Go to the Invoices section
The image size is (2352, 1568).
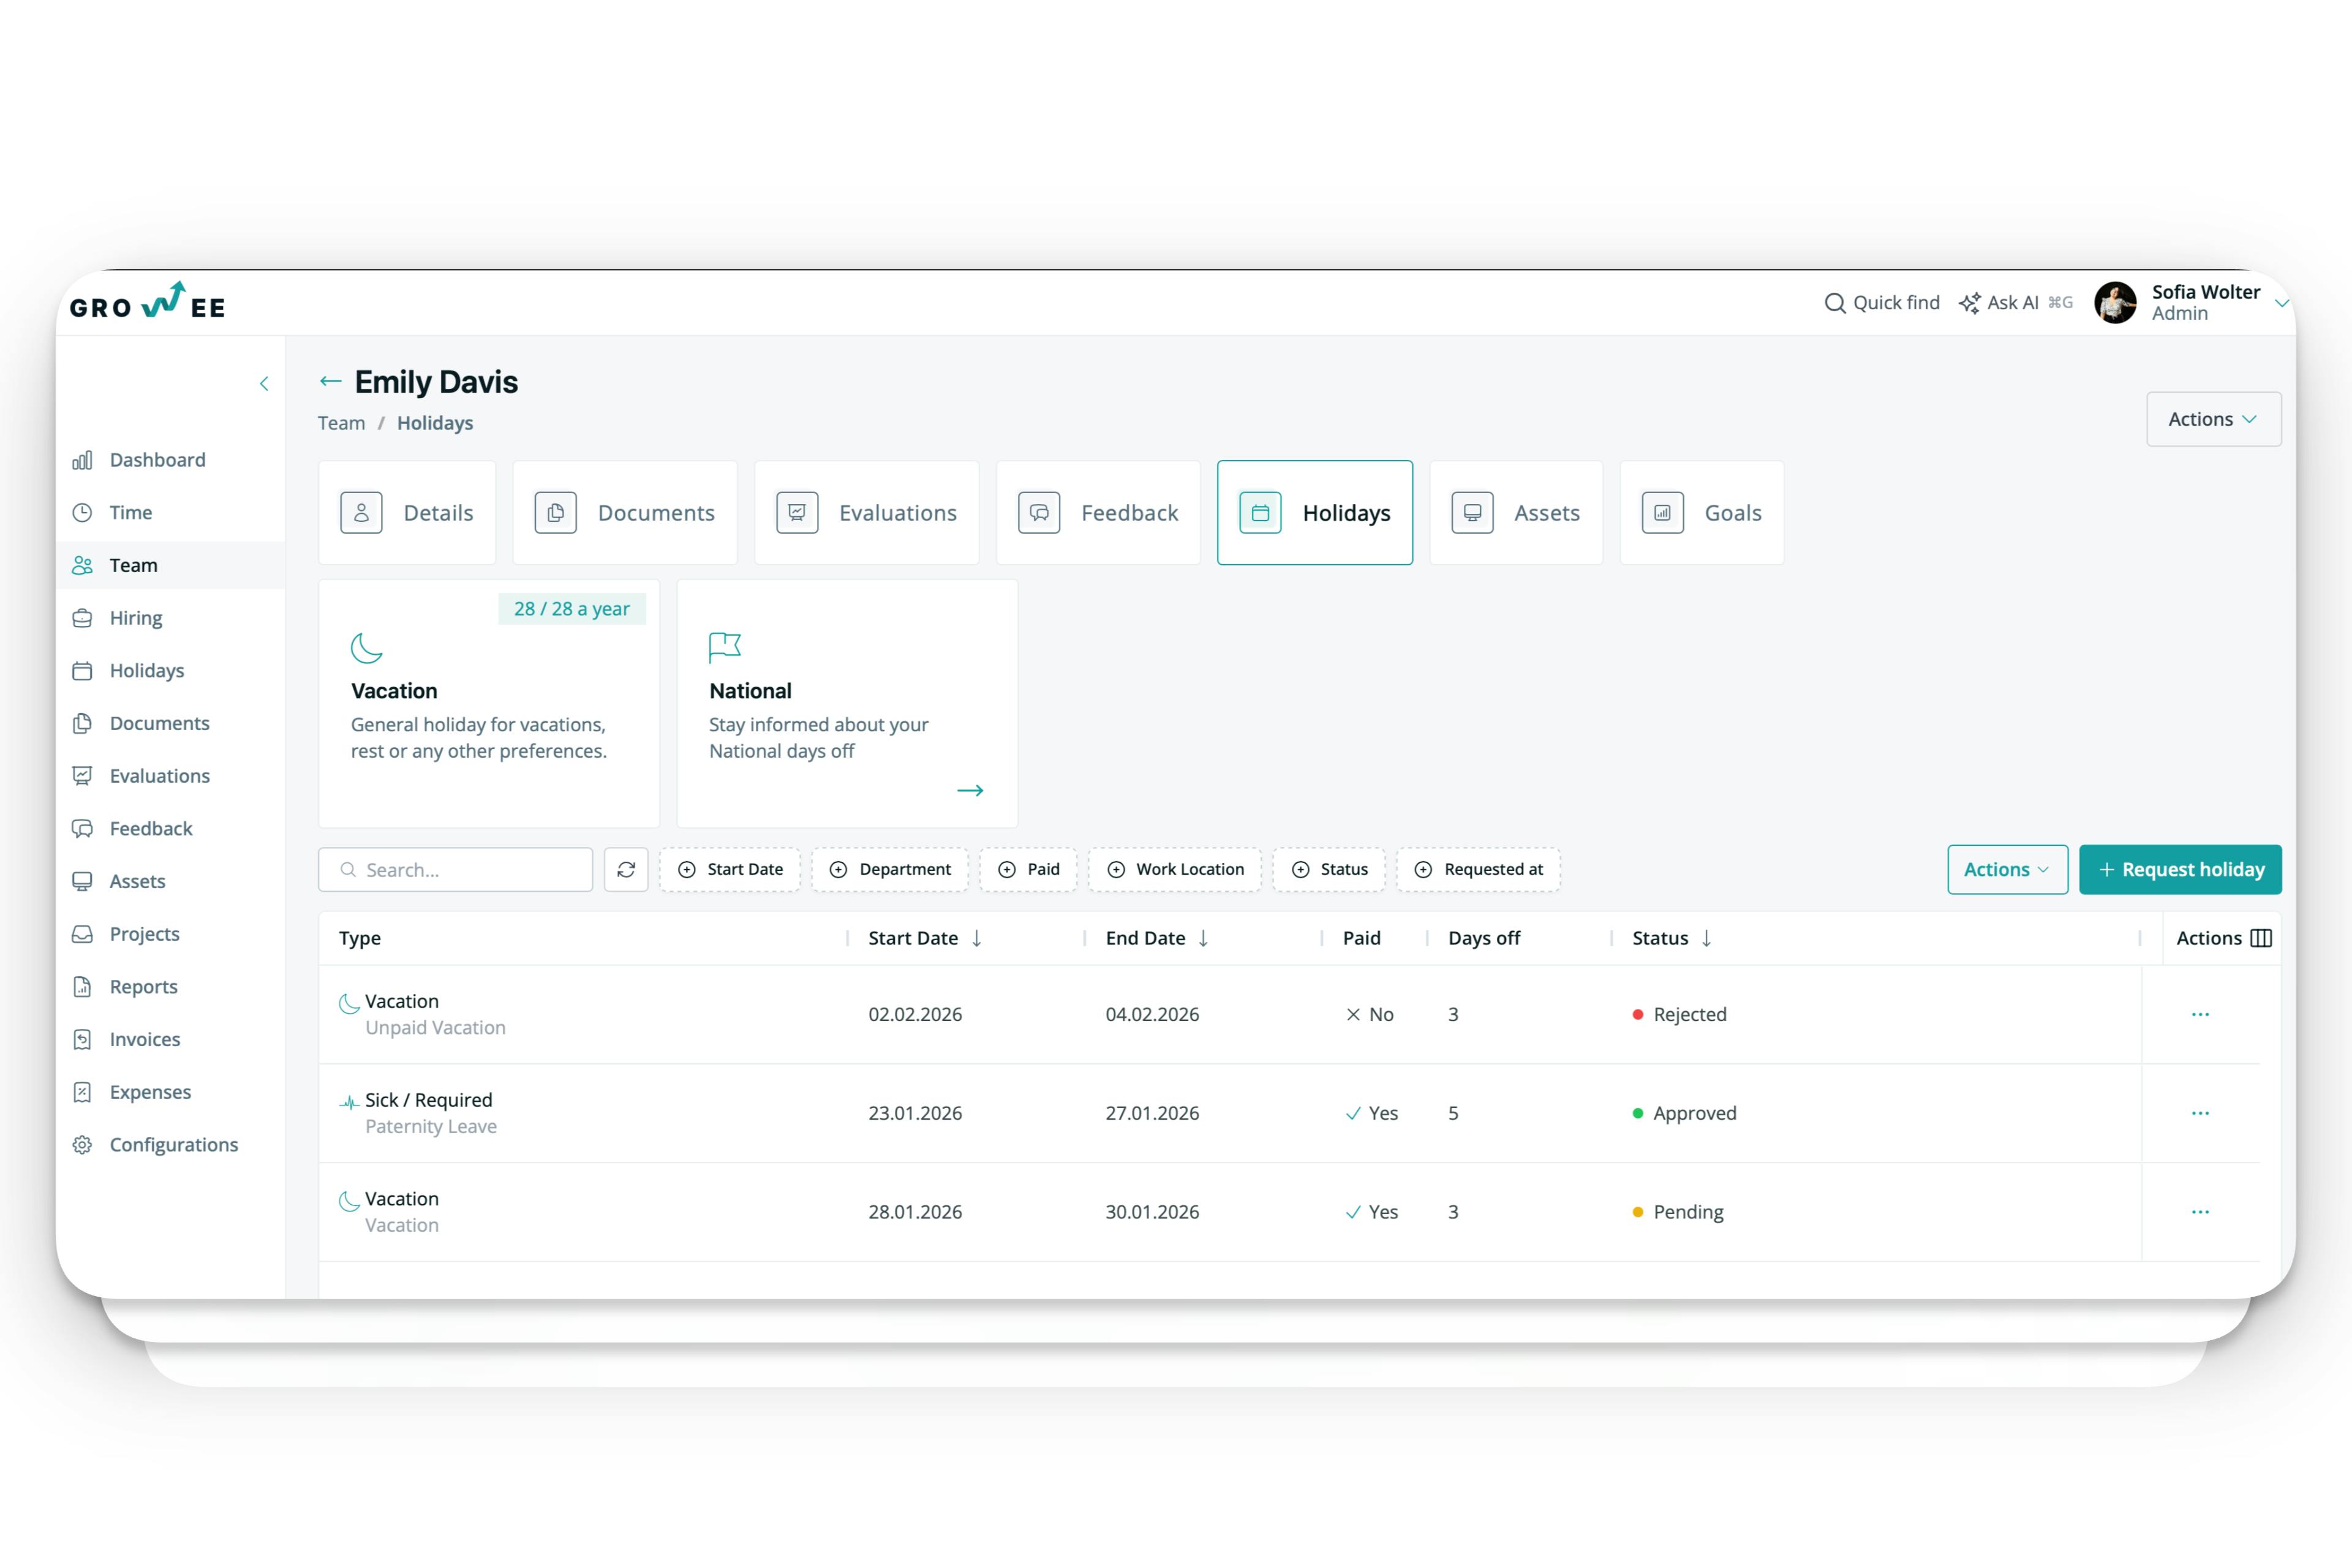click(x=144, y=1039)
